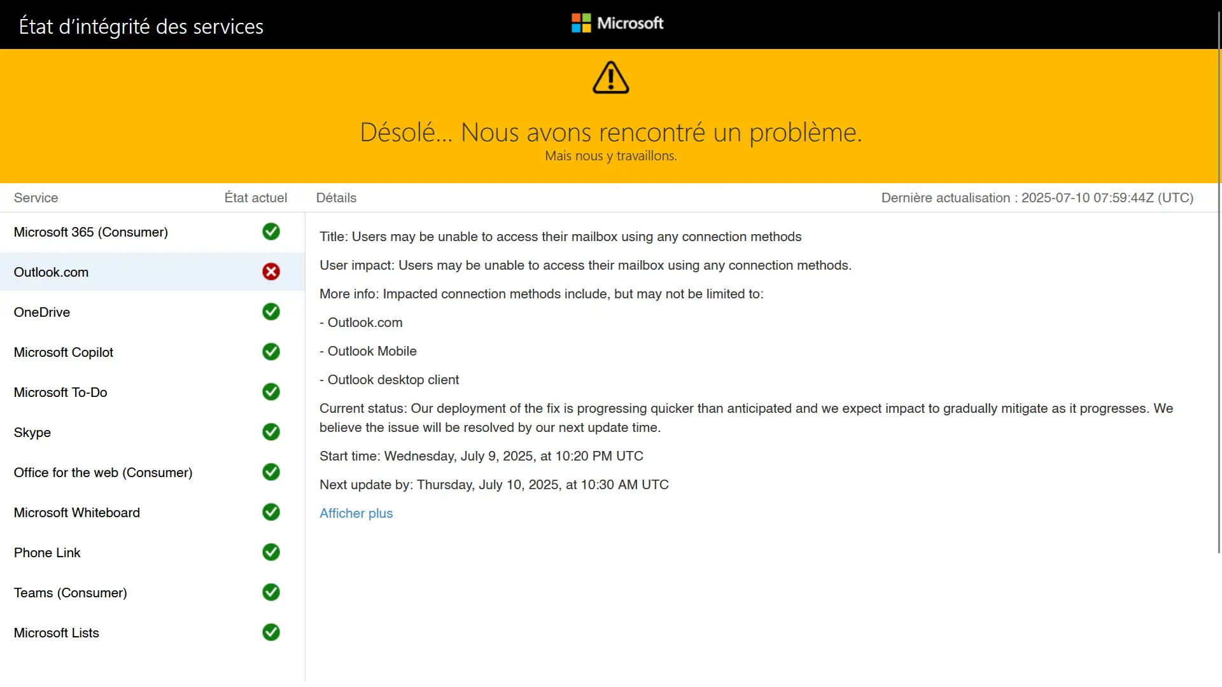Click the 'État actuel' column header

point(256,198)
